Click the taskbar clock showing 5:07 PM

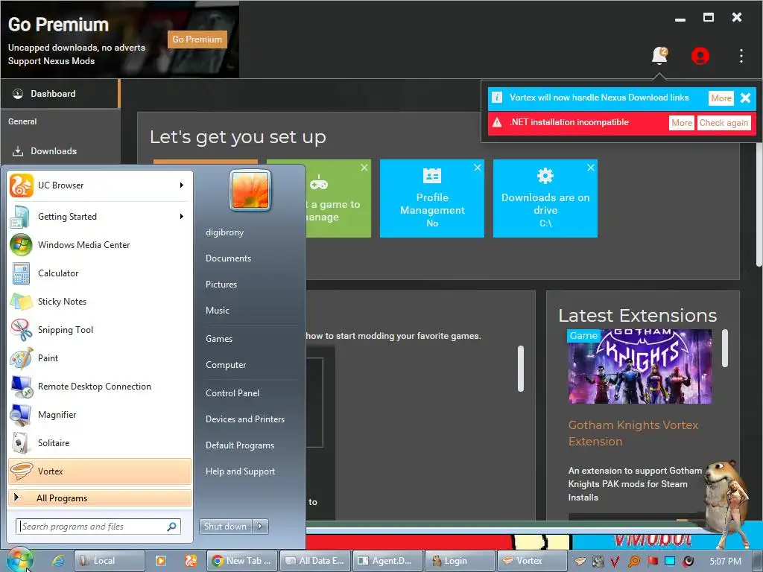click(x=725, y=562)
